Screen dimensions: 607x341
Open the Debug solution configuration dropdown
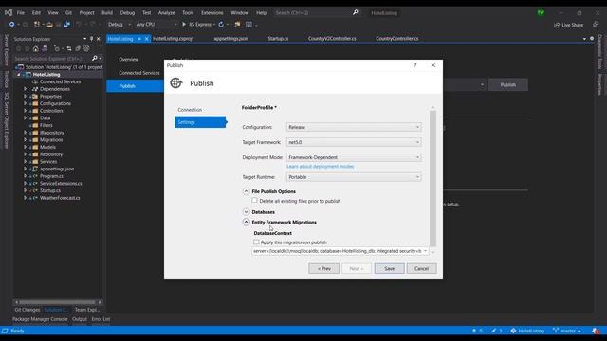120,25
